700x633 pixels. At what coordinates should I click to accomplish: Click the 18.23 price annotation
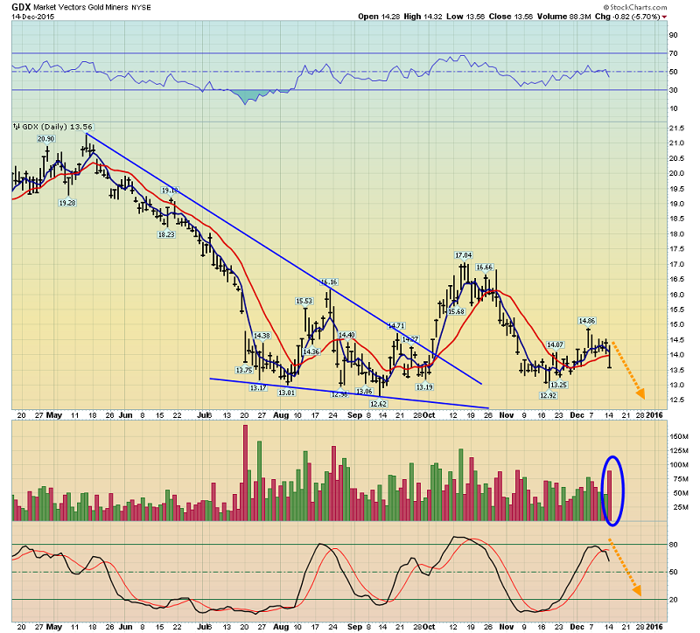166,234
